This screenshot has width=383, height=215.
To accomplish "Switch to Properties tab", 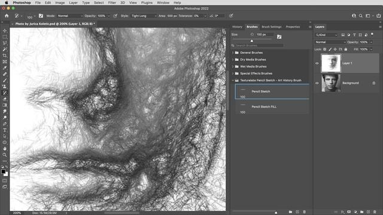I will (x=293, y=27).
